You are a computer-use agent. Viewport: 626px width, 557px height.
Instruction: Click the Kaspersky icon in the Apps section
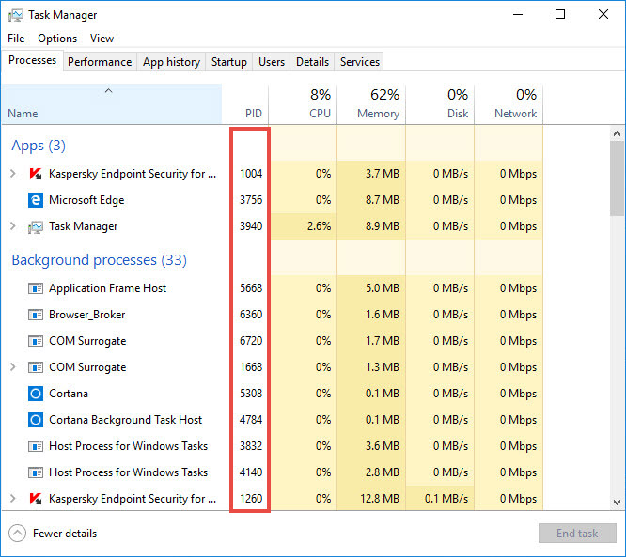[x=36, y=174]
